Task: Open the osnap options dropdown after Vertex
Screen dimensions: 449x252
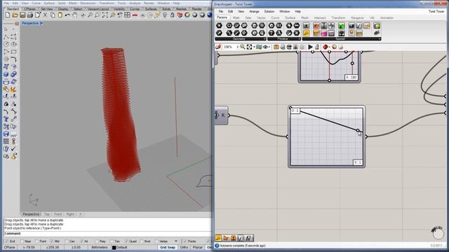Action: point(176,241)
